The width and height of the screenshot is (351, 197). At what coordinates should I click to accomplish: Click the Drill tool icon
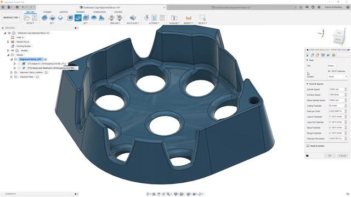111,18
